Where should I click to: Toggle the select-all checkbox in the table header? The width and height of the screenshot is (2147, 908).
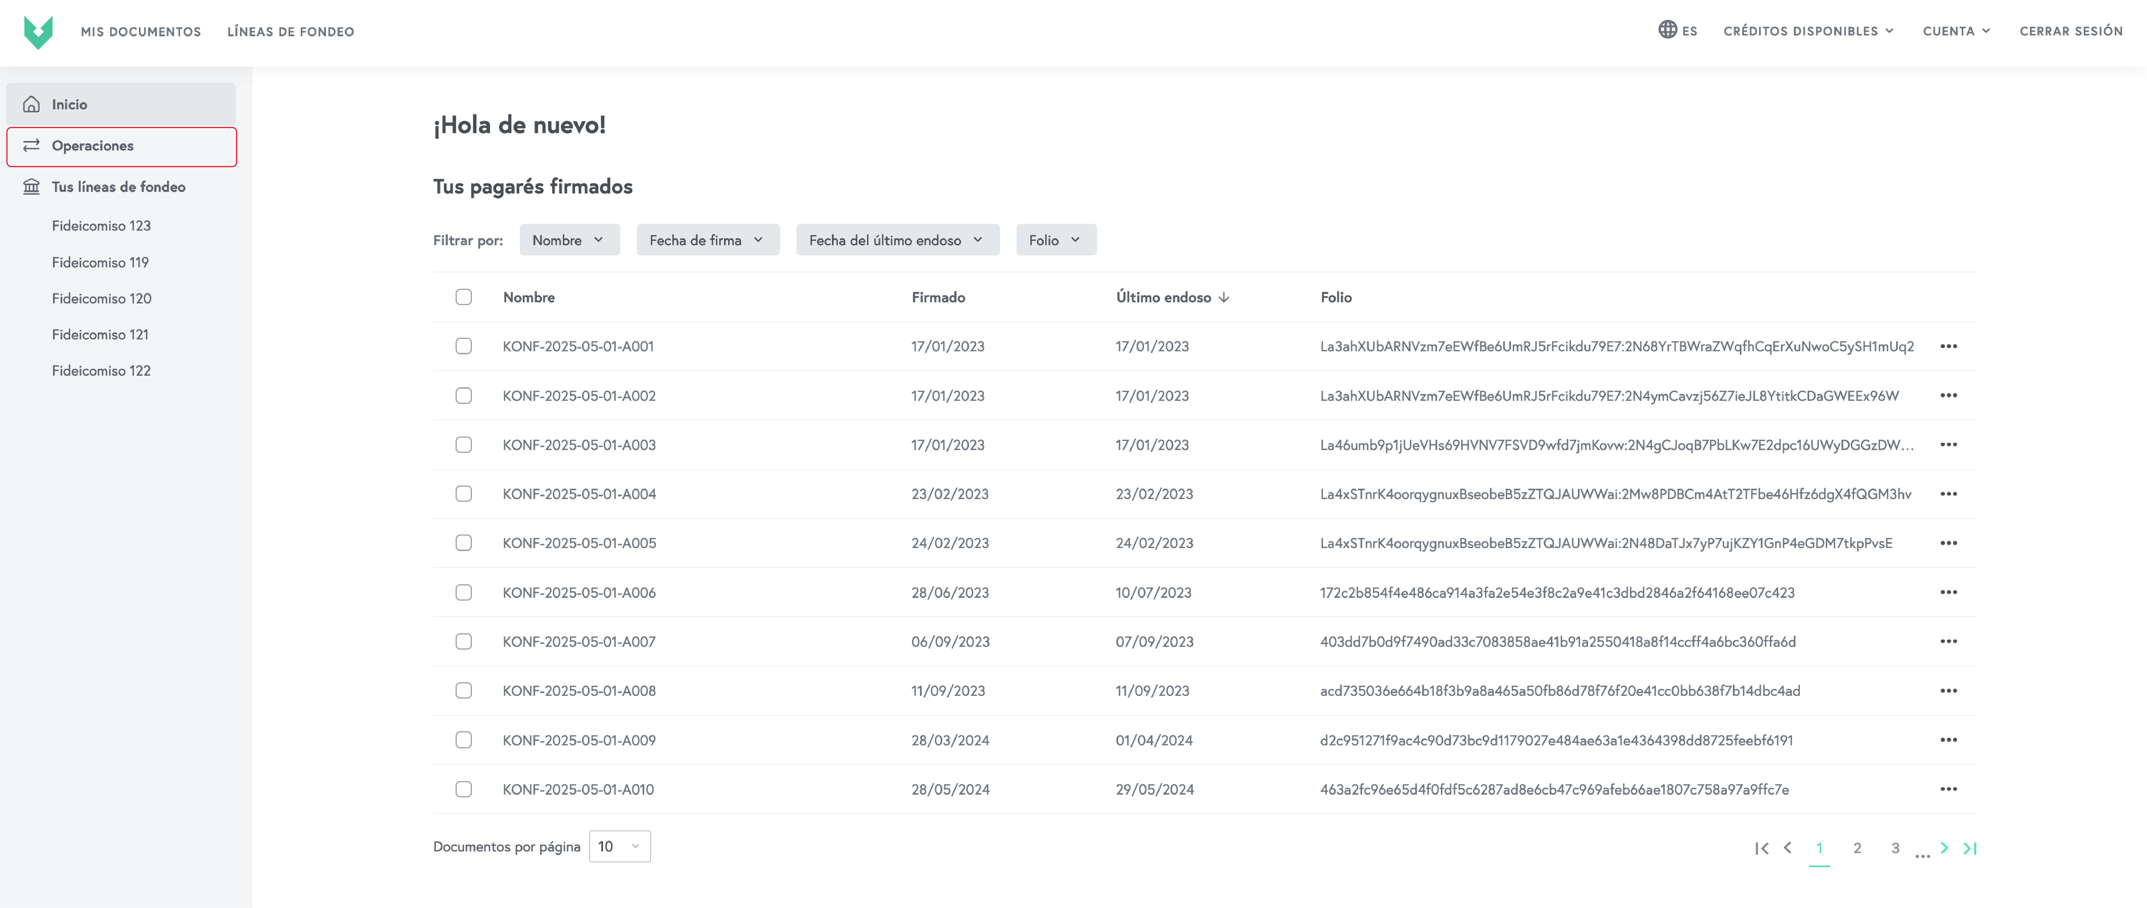click(463, 297)
